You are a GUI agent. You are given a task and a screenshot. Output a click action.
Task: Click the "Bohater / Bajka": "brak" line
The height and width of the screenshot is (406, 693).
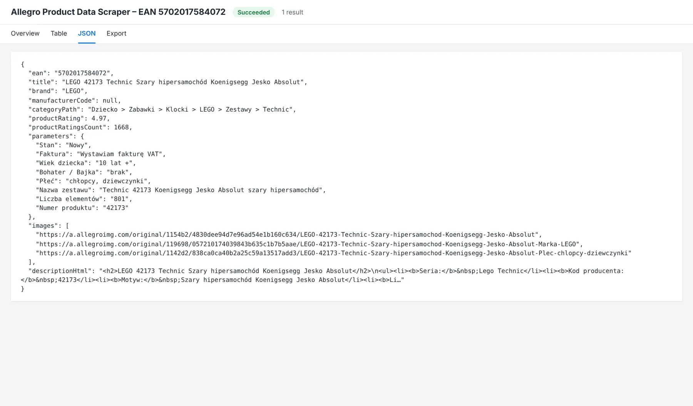84,172
